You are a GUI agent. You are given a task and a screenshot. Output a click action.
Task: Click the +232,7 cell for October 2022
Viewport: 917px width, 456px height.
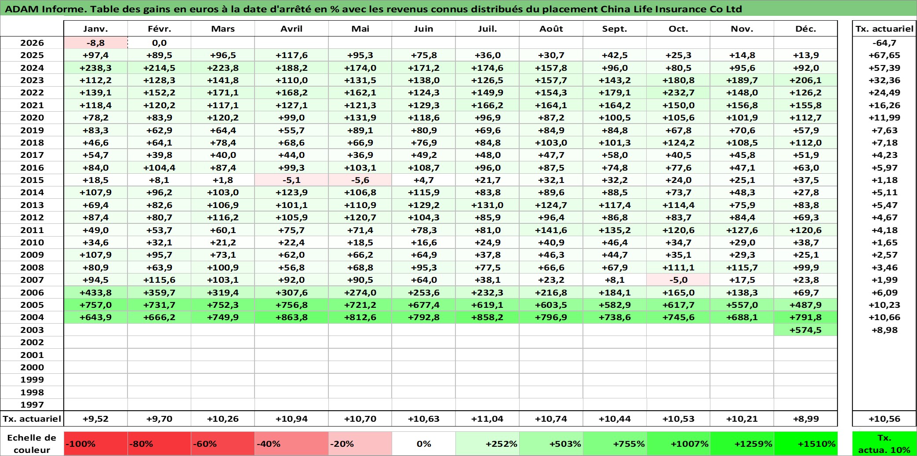tap(678, 92)
